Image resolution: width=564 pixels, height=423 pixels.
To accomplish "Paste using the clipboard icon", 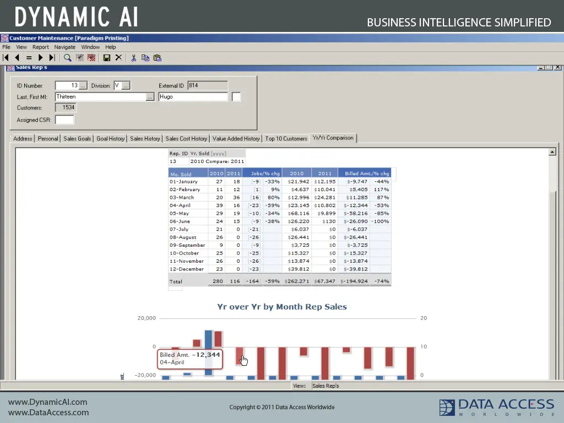I will 157,57.
